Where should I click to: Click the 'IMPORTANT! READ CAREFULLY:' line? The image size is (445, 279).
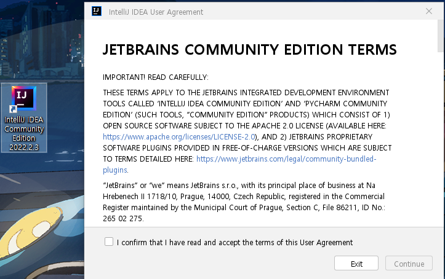pyautogui.click(x=156, y=77)
